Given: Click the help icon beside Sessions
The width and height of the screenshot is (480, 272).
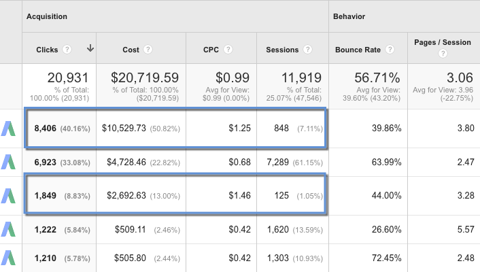Looking at the screenshot, I should tap(308, 50).
